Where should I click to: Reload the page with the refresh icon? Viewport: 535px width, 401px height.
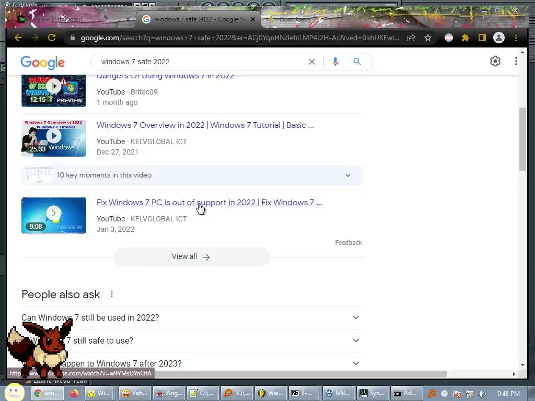pyautogui.click(x=52, y=38)
